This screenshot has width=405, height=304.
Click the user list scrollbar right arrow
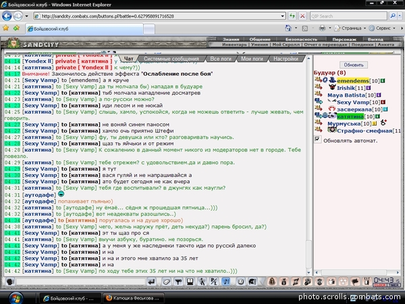(x=398, y=272)
